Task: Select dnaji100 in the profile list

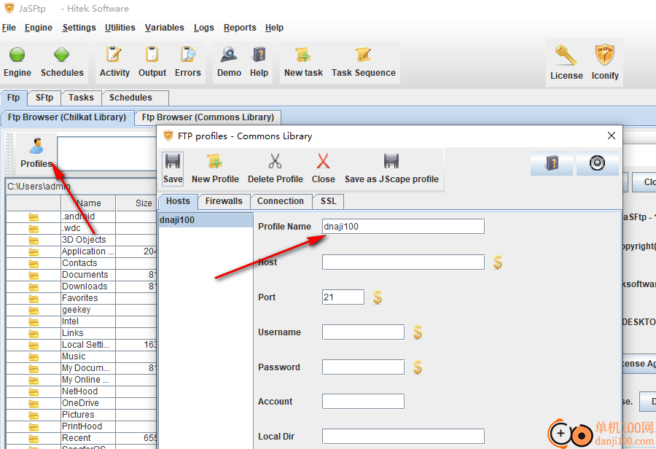Action: click(206, 220)
